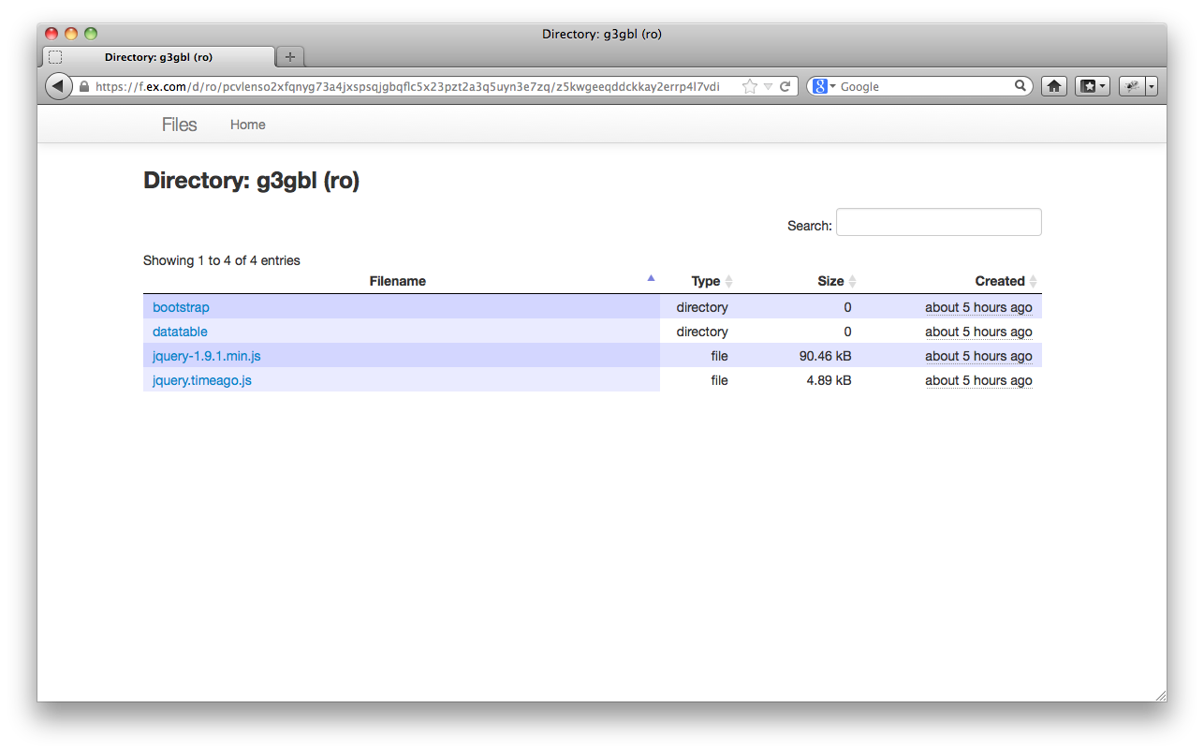Image resolution: width=1204 pixels, height=753 pixels.
Task: Select the 'Directory: g3gbl (ro)' tab
Action: pos(158,57)
